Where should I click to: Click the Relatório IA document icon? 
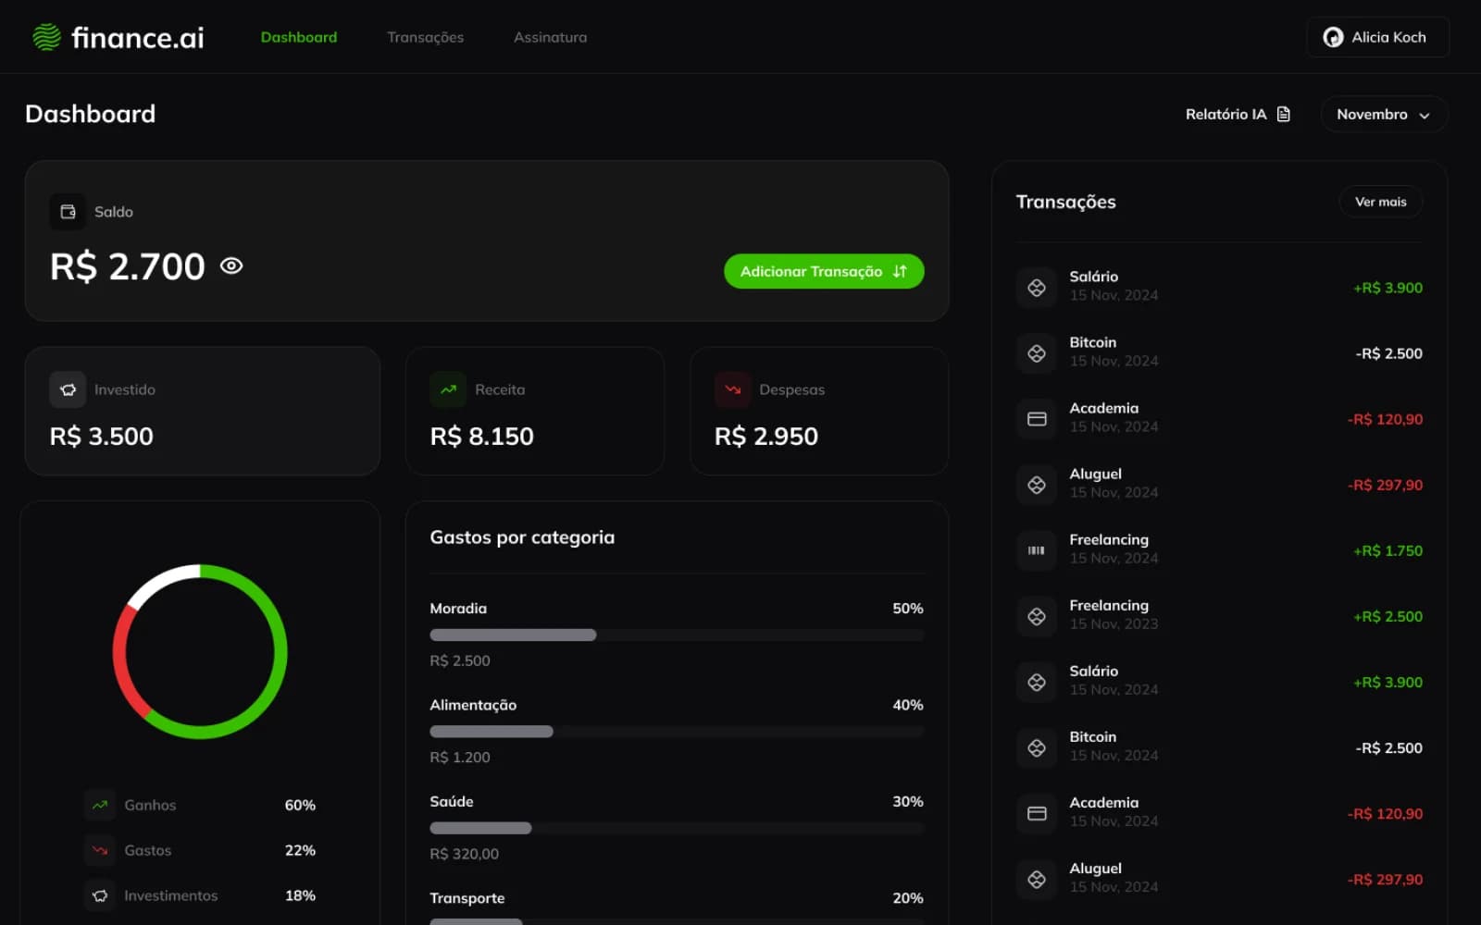[1284, 114]
